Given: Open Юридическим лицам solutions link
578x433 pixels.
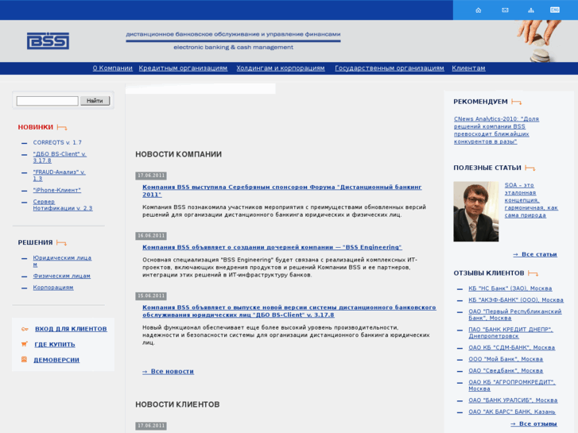Looking at the screenshot, I should (x=62, y=261).
